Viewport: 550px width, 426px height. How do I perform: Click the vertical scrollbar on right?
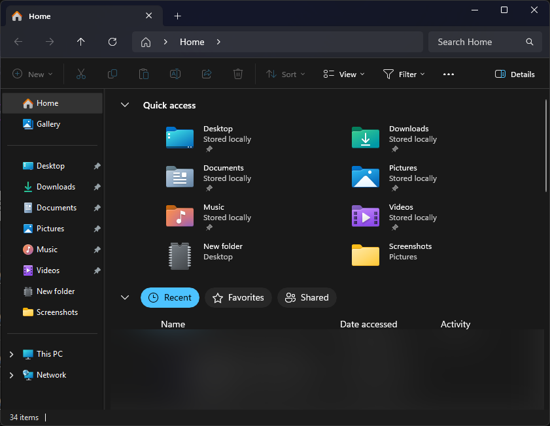pyautogui.click(x=546, y=146)
